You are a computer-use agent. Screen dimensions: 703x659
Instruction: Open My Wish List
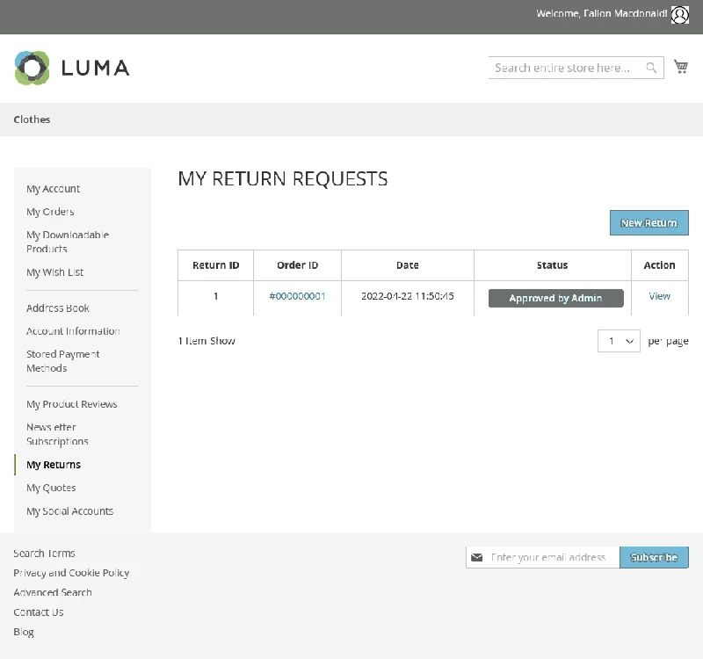click(54, 272)
